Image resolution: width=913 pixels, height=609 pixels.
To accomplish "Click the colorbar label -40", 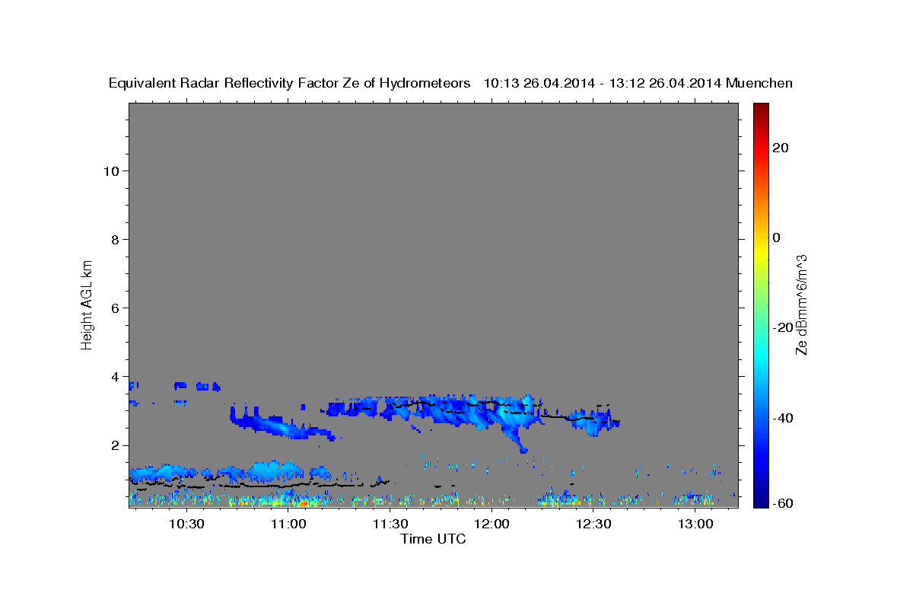I will click(x=783, y=417).
